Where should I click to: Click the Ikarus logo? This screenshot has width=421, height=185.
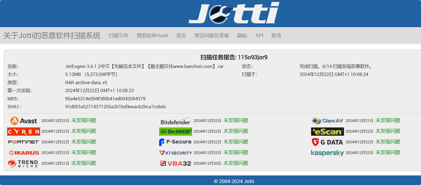[x=24, y=153]
